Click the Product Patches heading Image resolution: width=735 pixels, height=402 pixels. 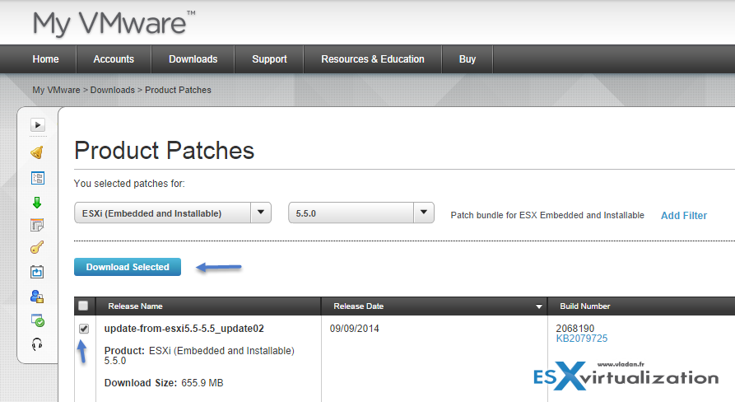point(164,151)
